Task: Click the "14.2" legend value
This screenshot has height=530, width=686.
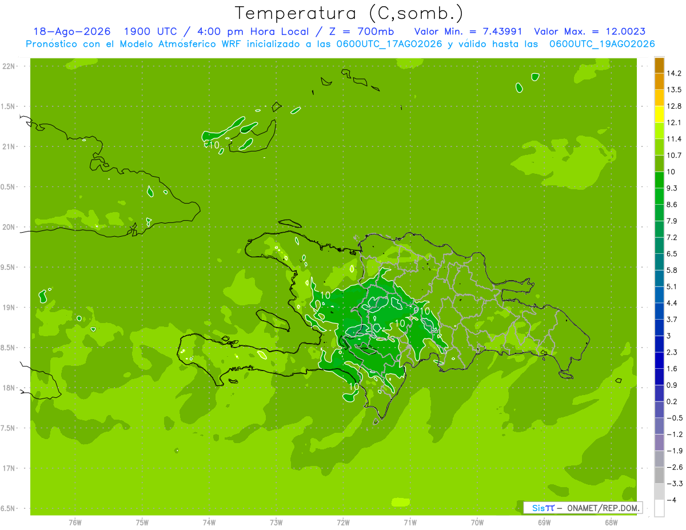Action: 674,73
